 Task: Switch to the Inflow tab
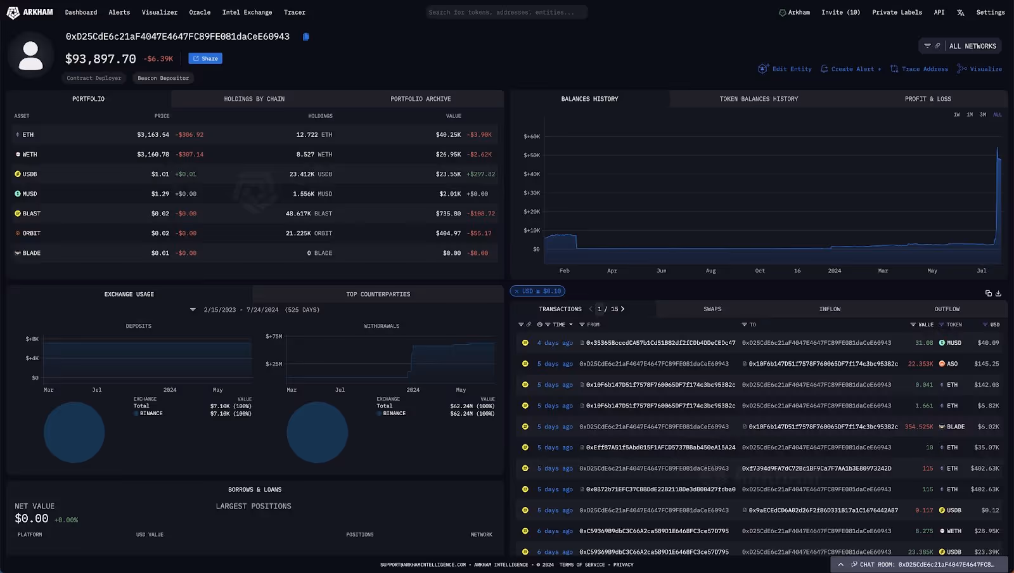click(x=830, y=309)
